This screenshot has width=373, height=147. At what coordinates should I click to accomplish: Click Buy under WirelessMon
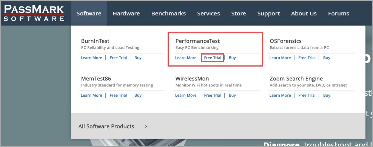click(x=233, y=95)
